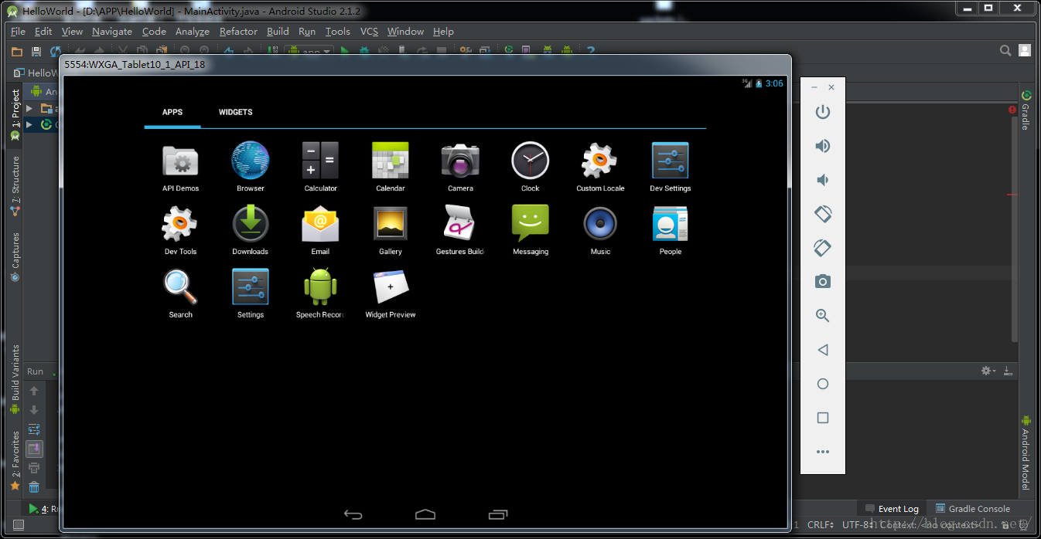Tap Android navigation bar home button
This screenshot has height=539, width=1041.
pos(425,514)
